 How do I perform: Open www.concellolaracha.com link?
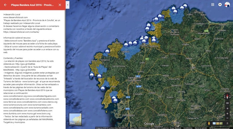click(16, 108)
